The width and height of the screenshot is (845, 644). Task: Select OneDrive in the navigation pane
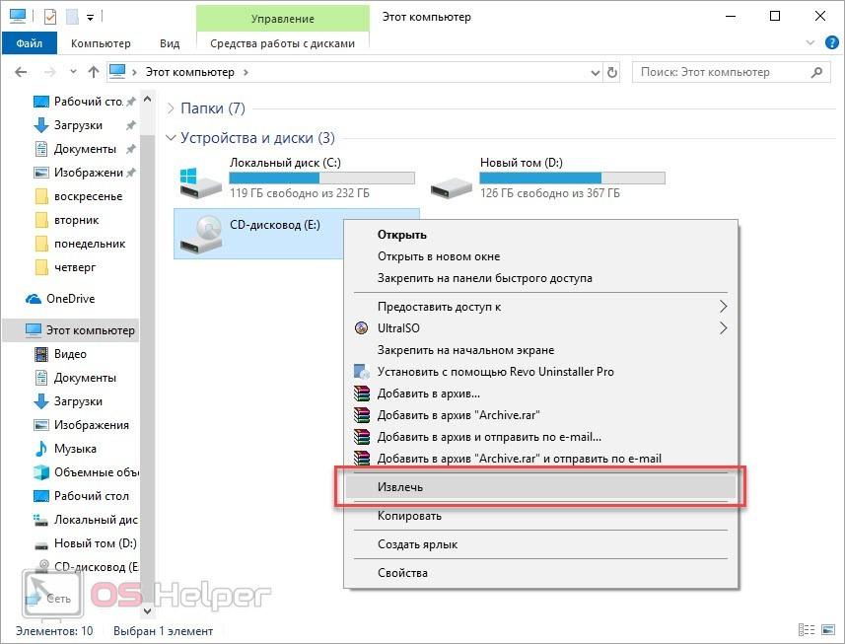70,299
